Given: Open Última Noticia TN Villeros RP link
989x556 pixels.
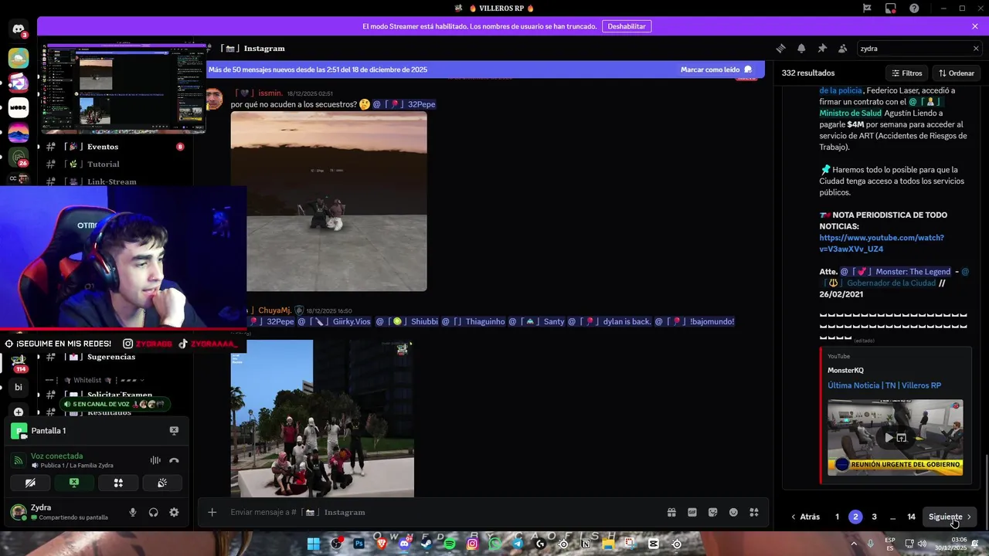Looking at the screenshot, I should pos(884,385).
